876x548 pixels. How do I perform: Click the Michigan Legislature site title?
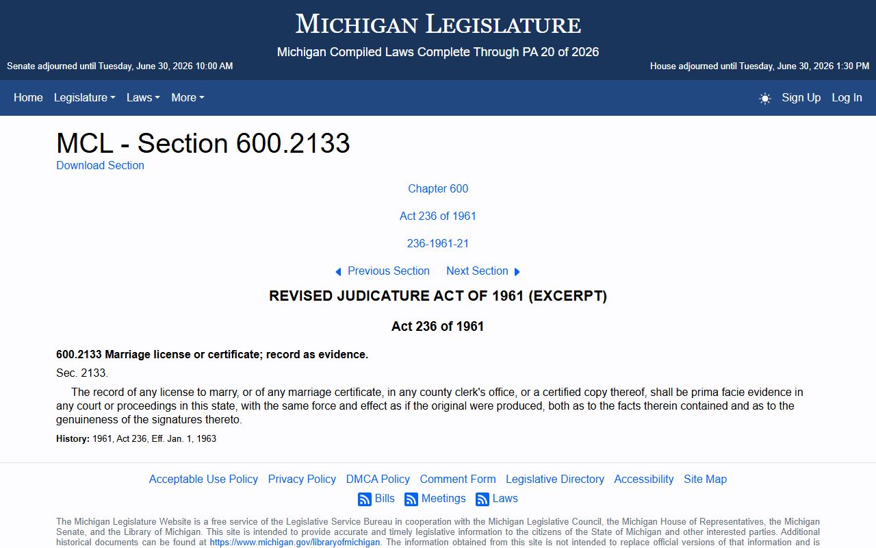[438, 25]
